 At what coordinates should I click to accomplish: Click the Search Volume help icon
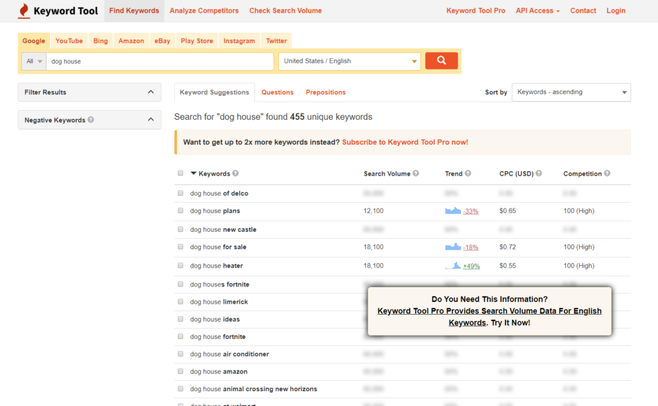click(x=416, y=173)
